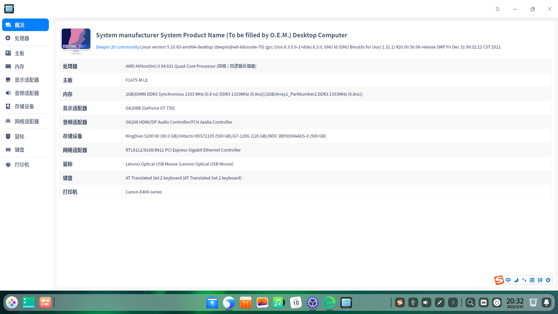Select 键盘 in the sidebar

[25, 149]
